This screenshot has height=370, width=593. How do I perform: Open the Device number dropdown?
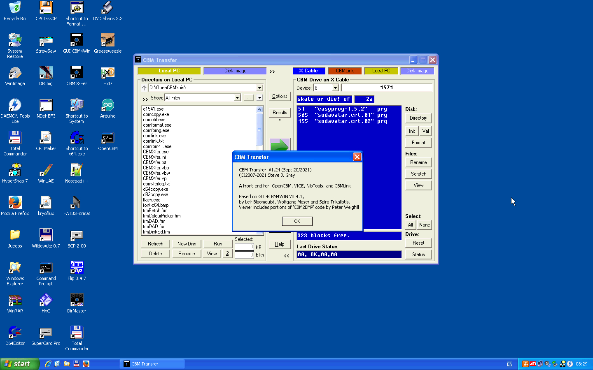click(335, 88)
